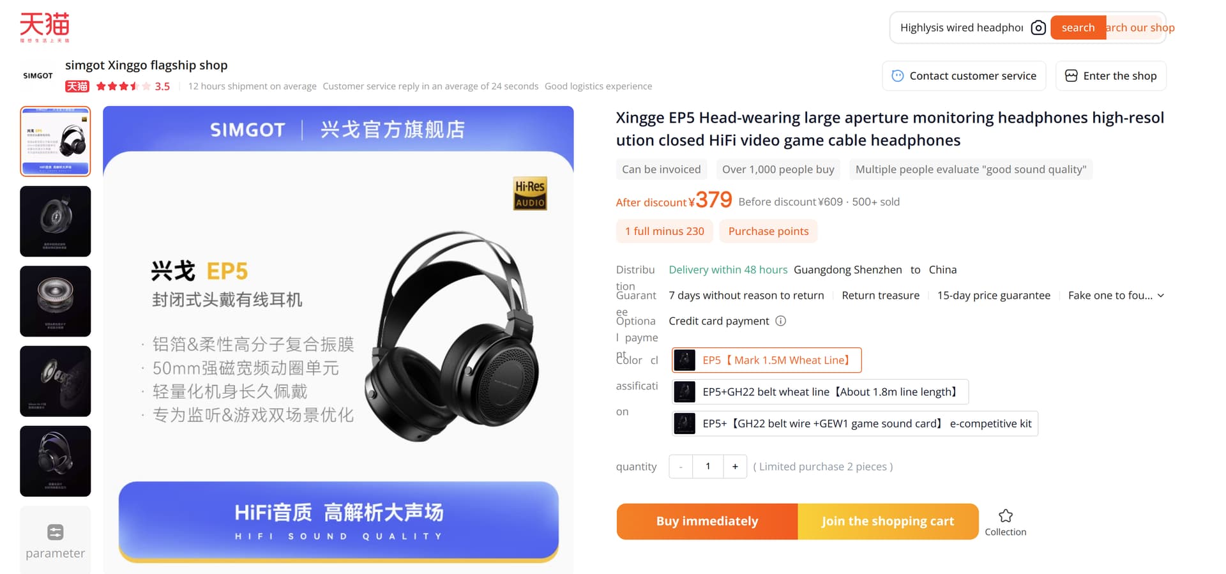Open camera image search icon
Image resolution: width=1226 pixels, height=574 pixels.
[1038, 27]
